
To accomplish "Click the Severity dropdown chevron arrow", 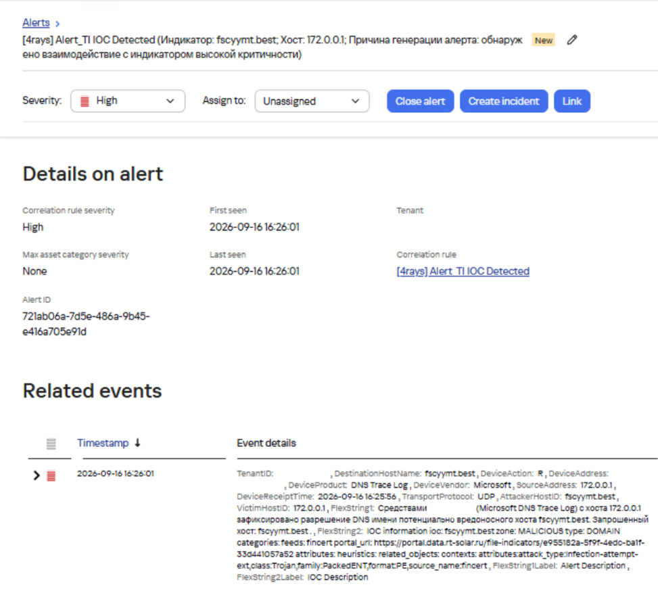I will tap(170, 101).
